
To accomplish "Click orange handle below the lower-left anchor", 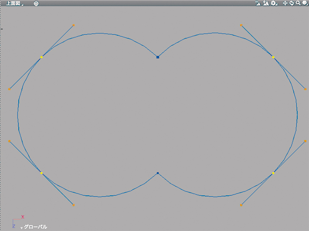I will [74, 205].
